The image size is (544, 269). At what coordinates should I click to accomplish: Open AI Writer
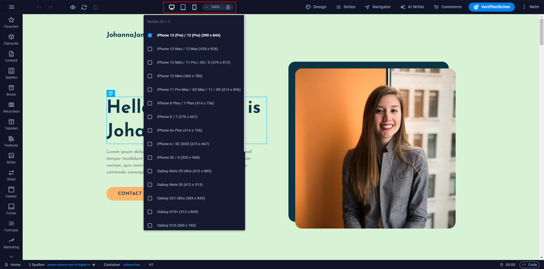coord(412,7)
